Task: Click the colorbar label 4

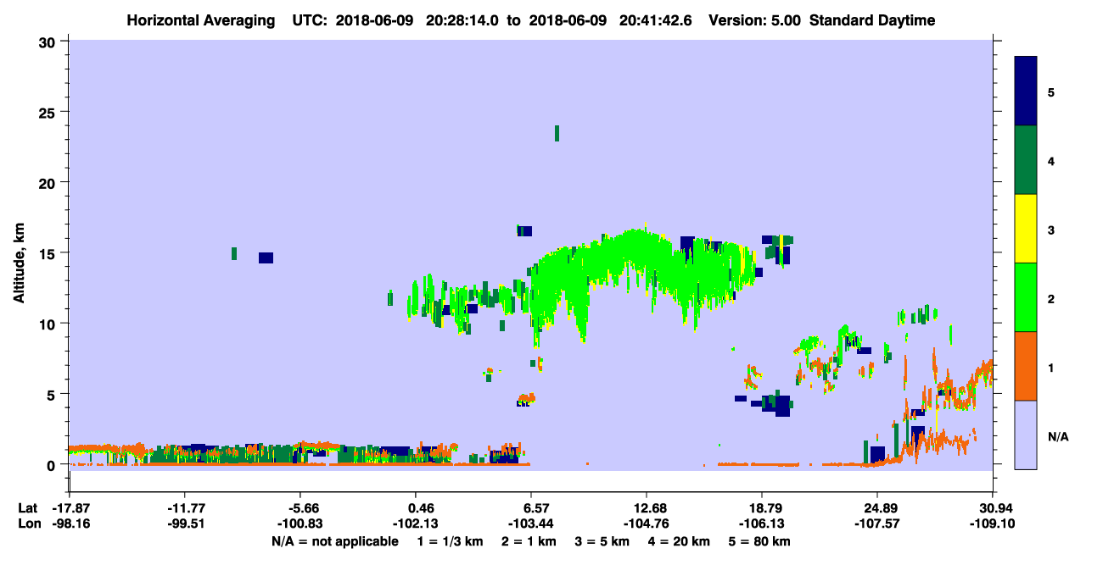Action: pyautogui.click(x=1051, y=160)
